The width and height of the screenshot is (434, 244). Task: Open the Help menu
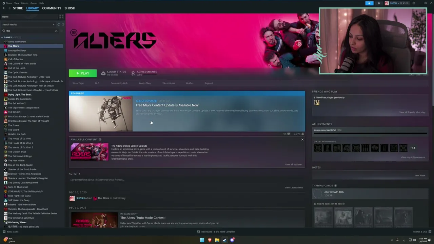pyautogui.click(x=41, y=3)
